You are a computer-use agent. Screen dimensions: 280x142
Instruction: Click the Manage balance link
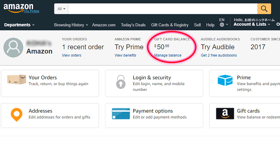[x=168, y=55]
